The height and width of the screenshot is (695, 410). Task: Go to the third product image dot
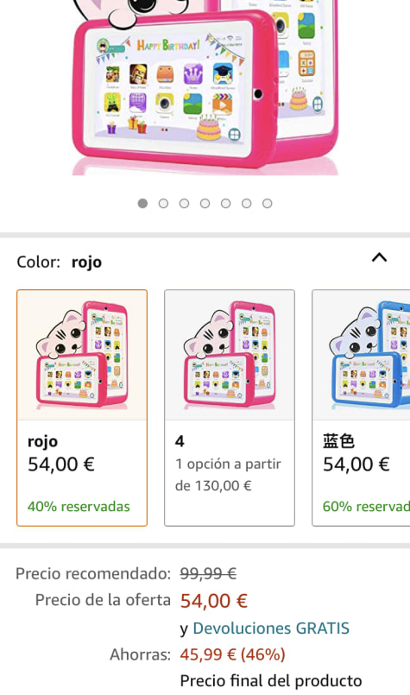(x=184, y=204)
